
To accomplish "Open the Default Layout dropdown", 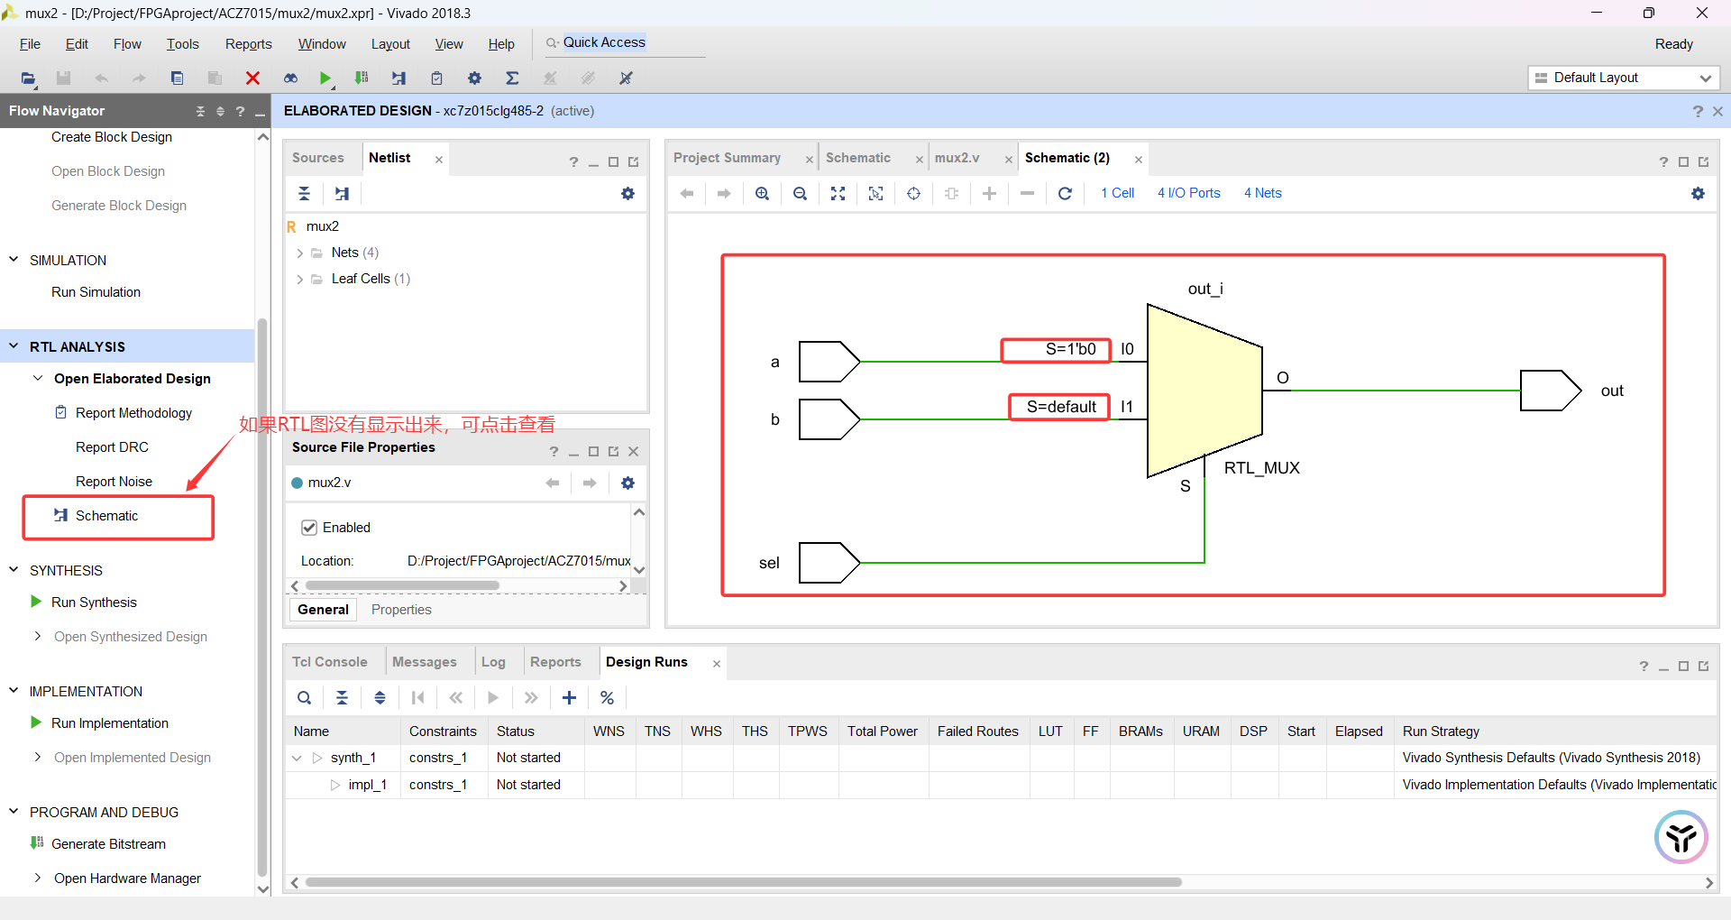I will click(x=1624, y=78).
